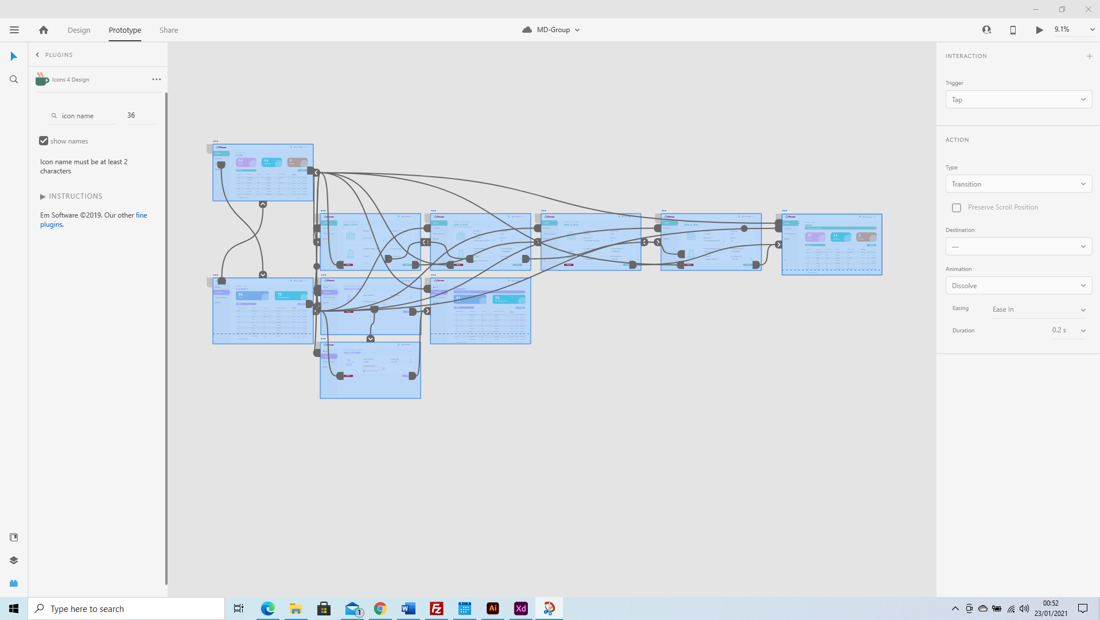Go to the Home screen
The width and height of the screenshot is (1100, 620).
tap(44, 30)
